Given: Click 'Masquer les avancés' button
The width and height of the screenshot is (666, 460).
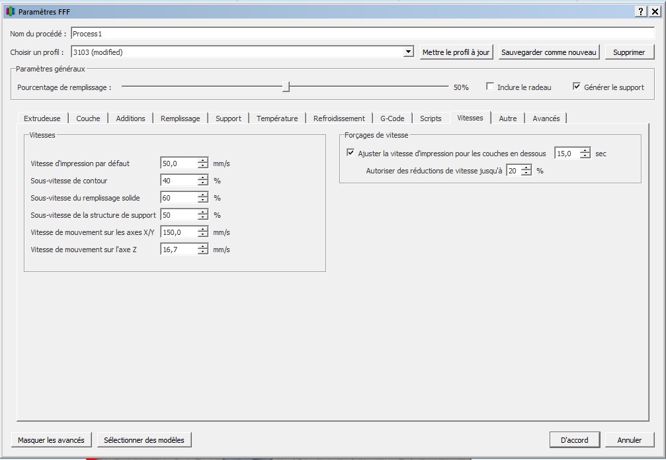Looking at the screenshot, I should click(x=51, y=439).
